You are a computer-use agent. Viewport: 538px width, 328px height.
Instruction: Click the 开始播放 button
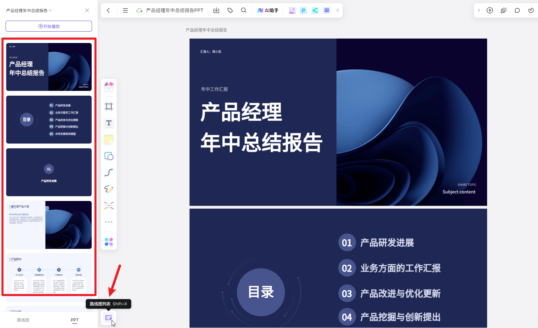pos(49,26)
